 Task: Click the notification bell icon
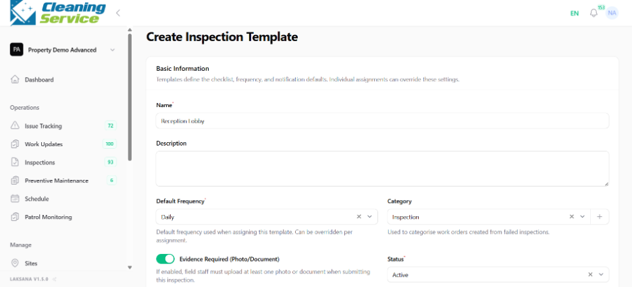point(594,13)
